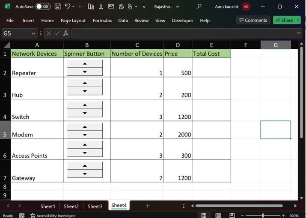Viewport: 306px width, 218px height.
Task: Open the Rajastha... file name dropdown
Action: tap(177, 7)
